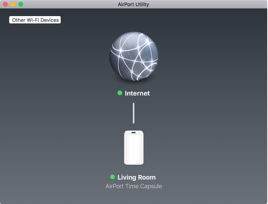268x204 pixels.
Task: Click the green status dot beside Internet
Action: (x=120, y=93)
